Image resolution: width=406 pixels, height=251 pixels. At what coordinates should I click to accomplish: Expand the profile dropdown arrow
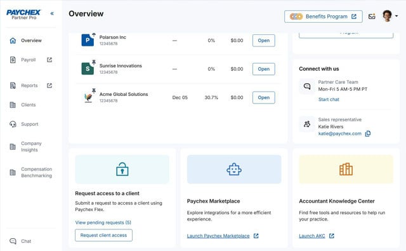click(396, 16)
